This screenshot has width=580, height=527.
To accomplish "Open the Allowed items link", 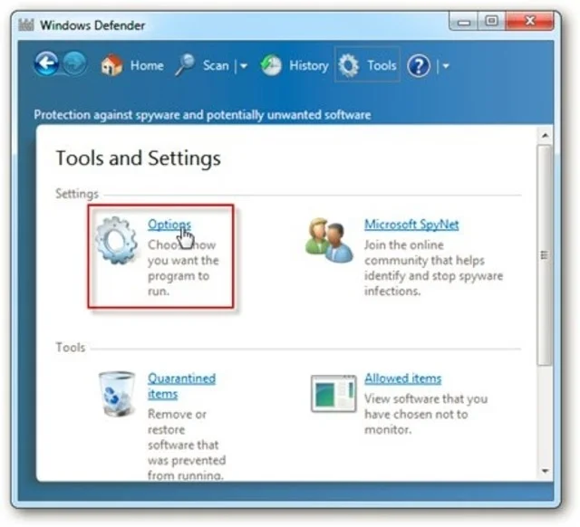I will [402, 378].
